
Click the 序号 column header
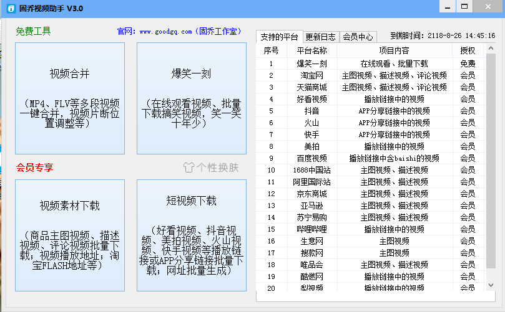[x=271, y=50]
